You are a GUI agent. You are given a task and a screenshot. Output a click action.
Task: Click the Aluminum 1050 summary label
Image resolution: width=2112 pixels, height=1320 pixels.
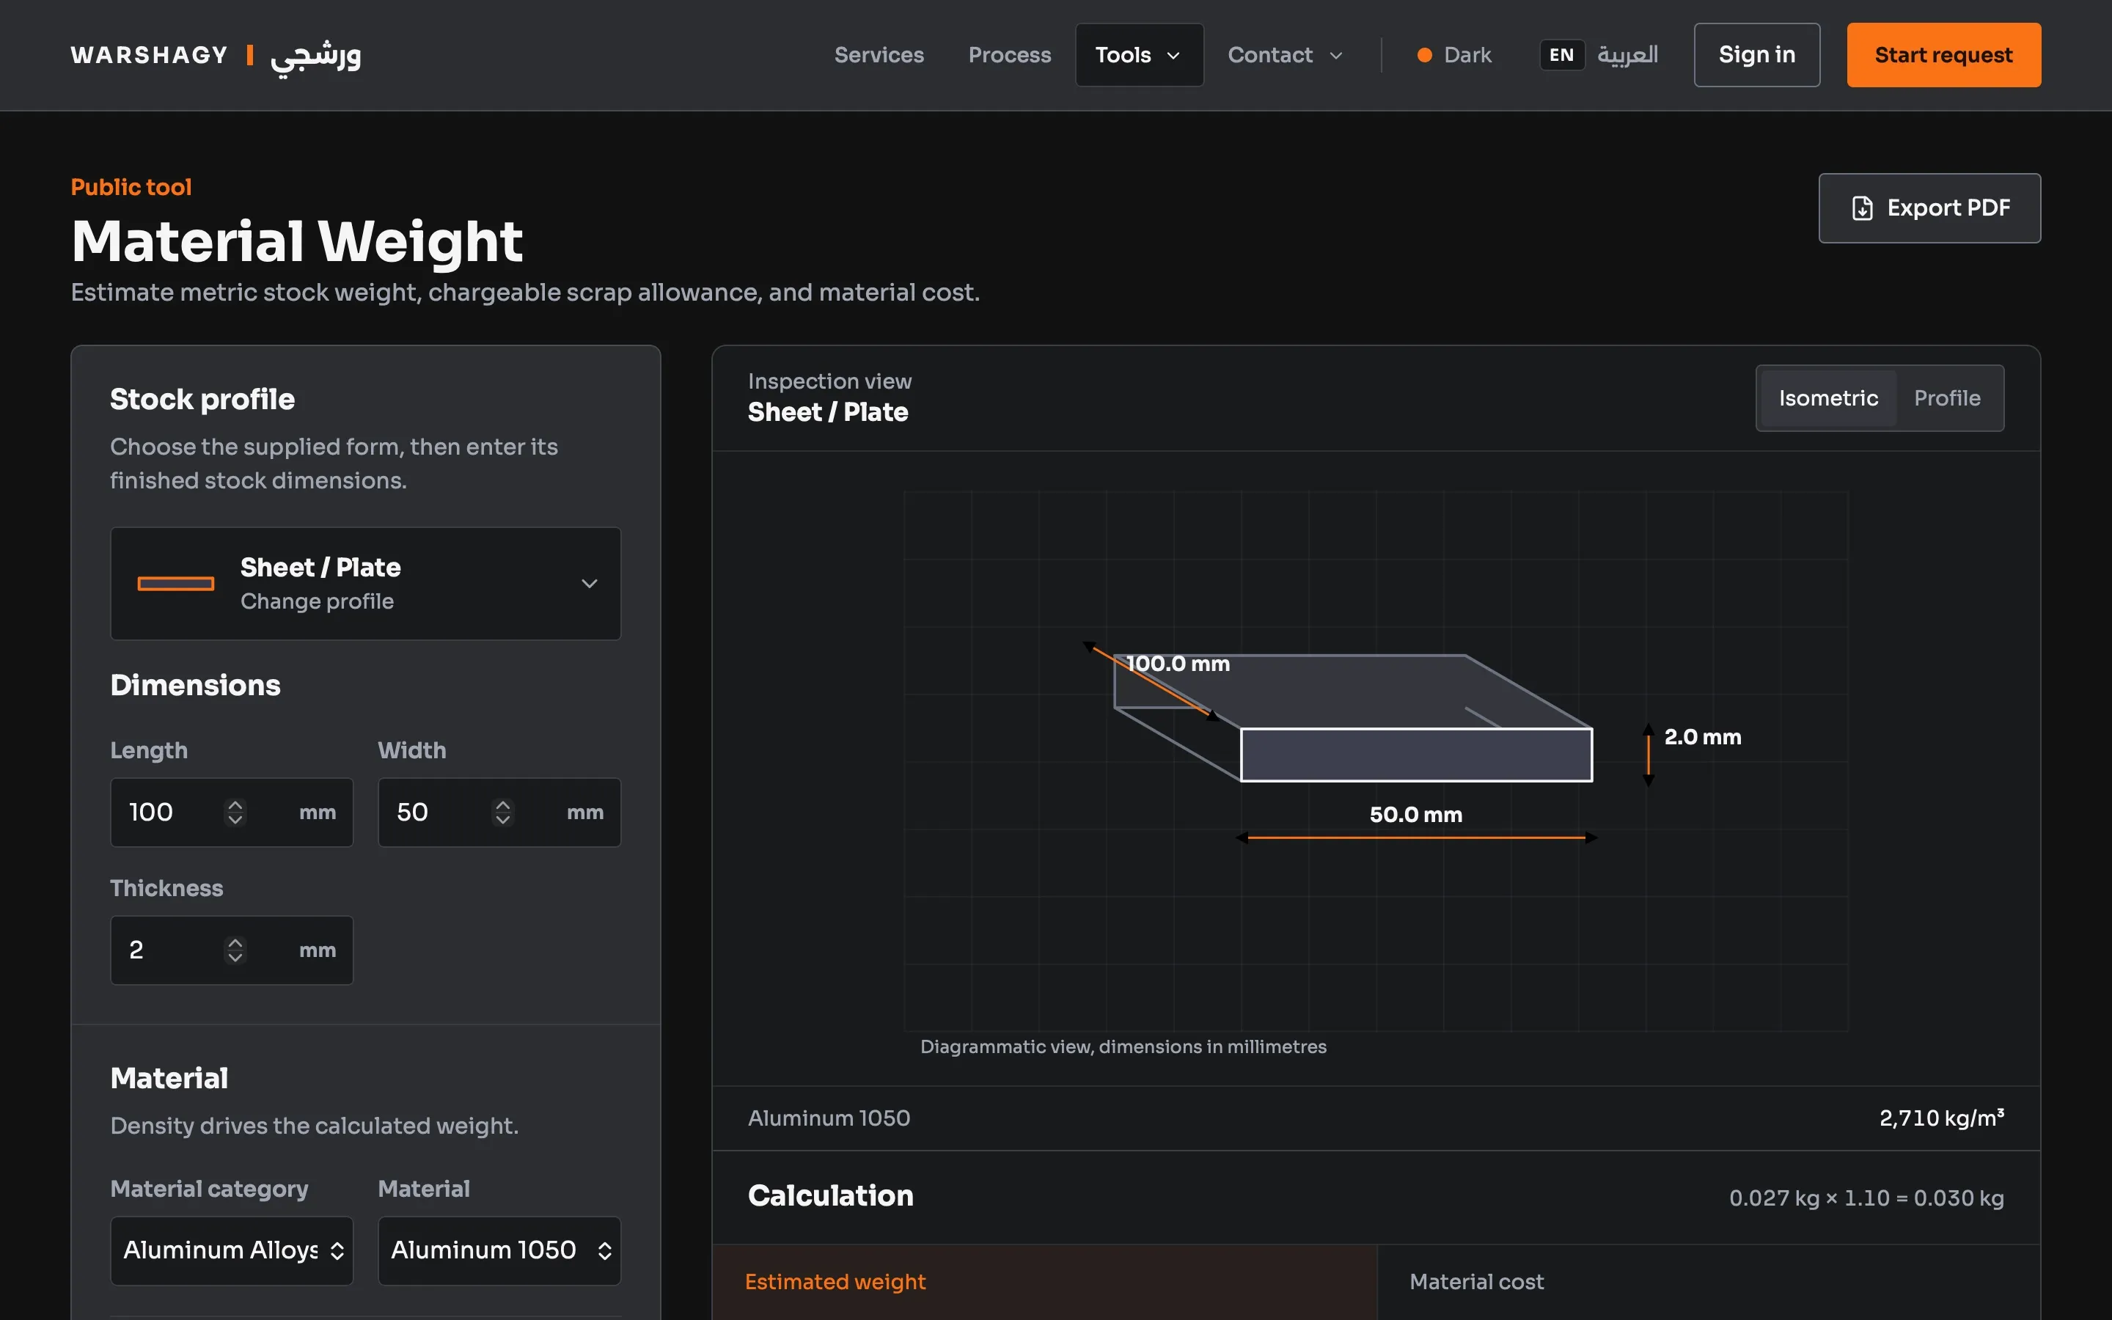pos(828,1118)
